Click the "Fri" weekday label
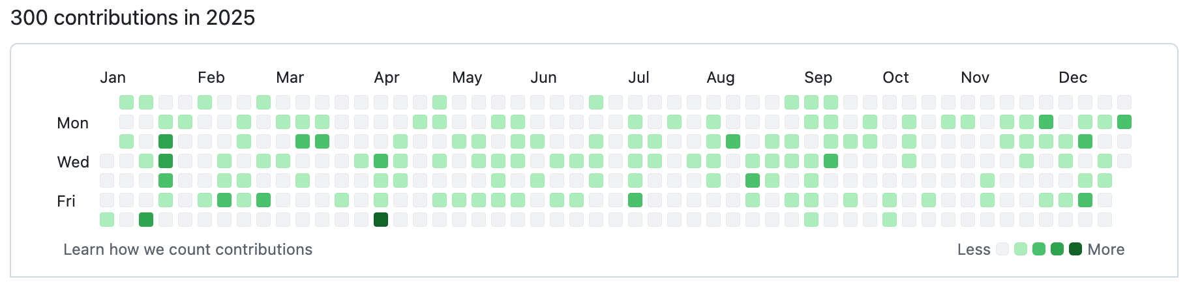 coord(66,201)
